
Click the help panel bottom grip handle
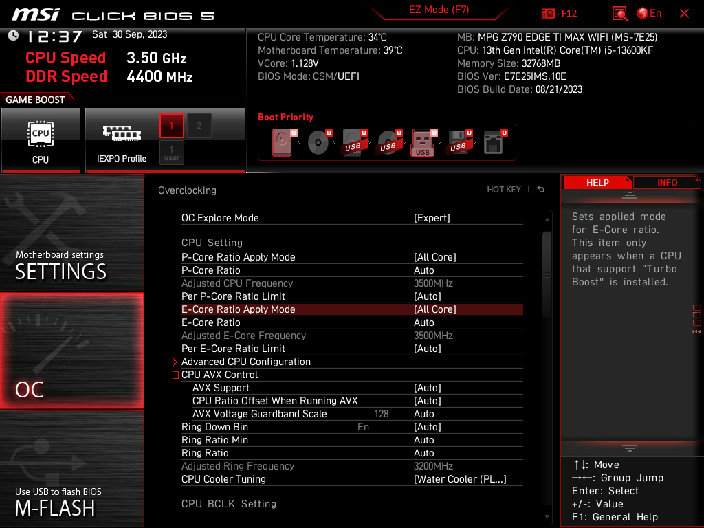coord(630,448)
